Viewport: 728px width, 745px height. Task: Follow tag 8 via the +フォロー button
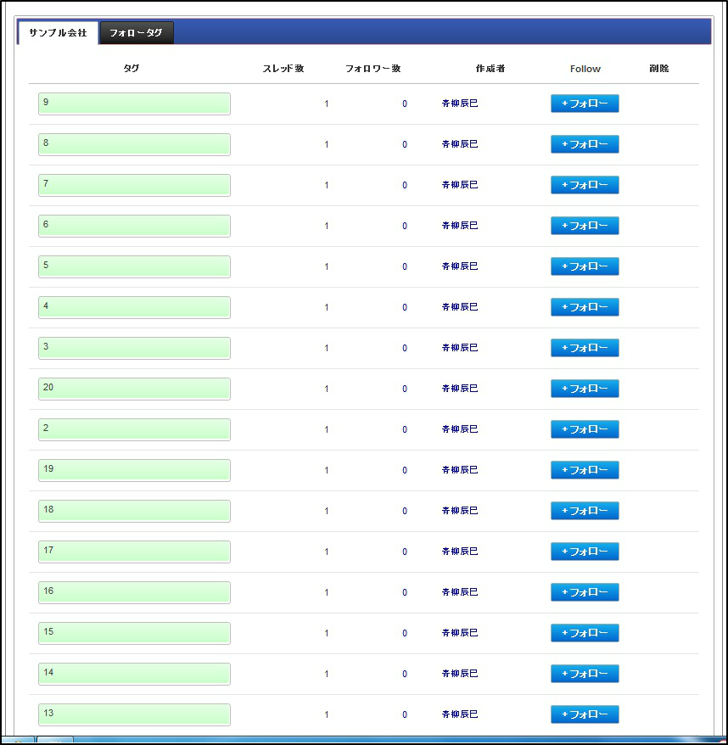click(585, 144)
